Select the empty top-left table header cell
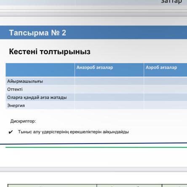The width and height of the screenshot is (187, 187). tap(40, 70)
